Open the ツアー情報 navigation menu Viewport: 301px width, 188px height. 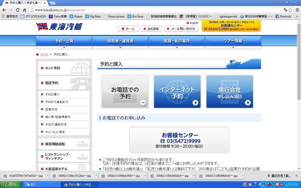coord(233,41)
